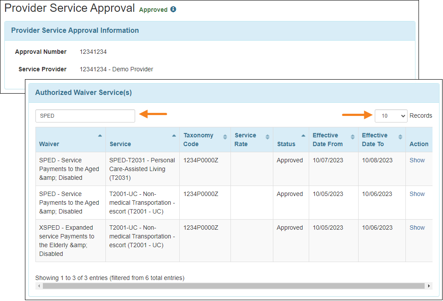The height and width of the screenshot is (301, 443).
Task: Click the Taxonomy Code column header
Action: (x=205, y=140)
